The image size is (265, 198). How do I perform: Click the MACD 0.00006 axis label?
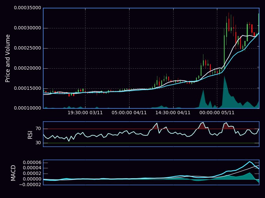(x=32, y=162)
